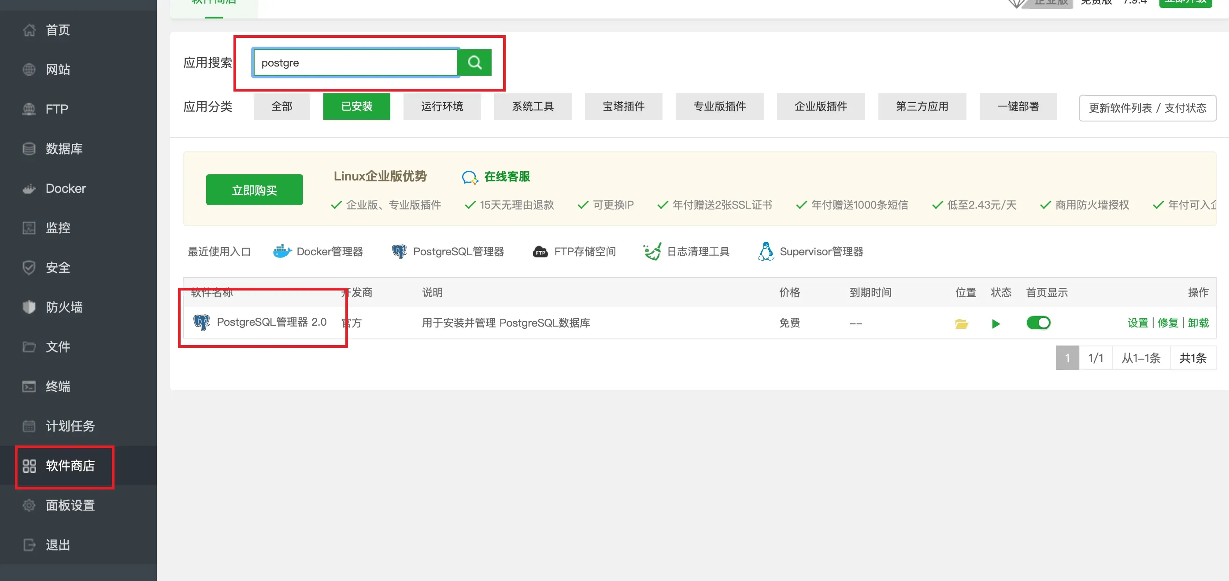
Task: Select the 专业版插件 category filter
Action: pyautogui.click(x=719, y=106)
